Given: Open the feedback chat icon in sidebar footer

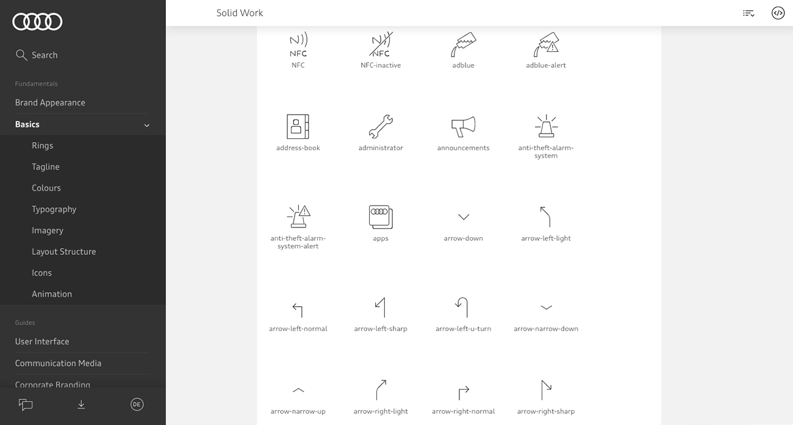Looking at the screenshot, I should pyautogui.click(x=26, y=404).
